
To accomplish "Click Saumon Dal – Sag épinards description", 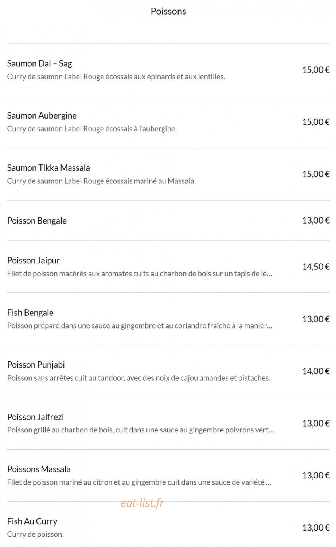I will [x=116, y=77].
